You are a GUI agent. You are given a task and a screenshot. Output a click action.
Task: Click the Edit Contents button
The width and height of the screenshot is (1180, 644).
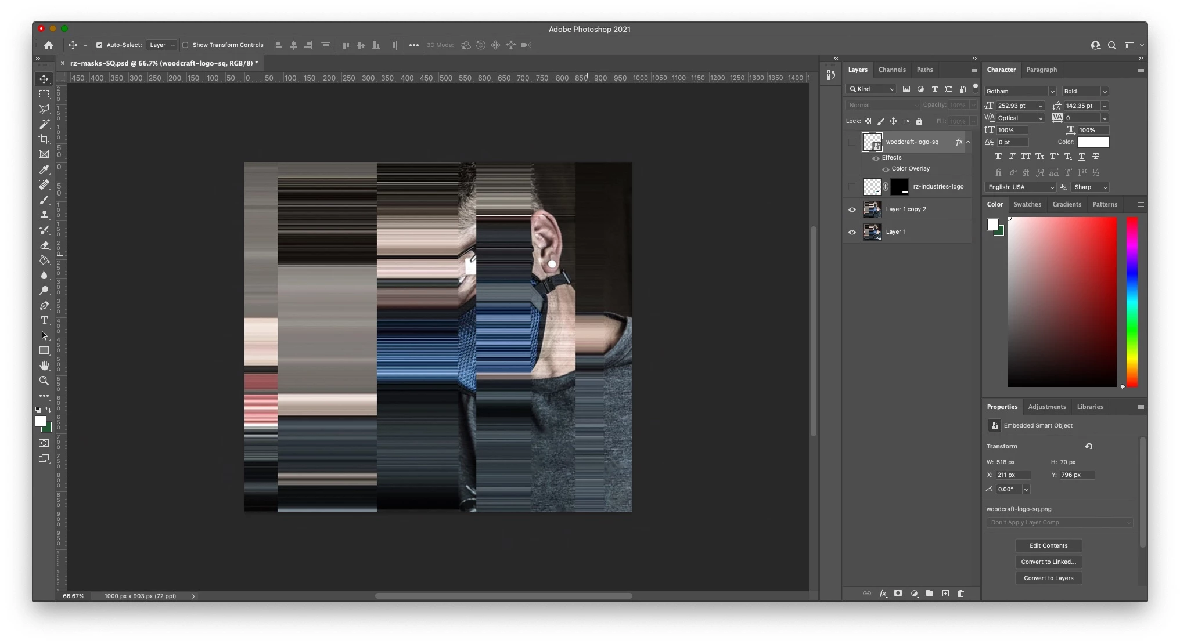point(1048,545)
